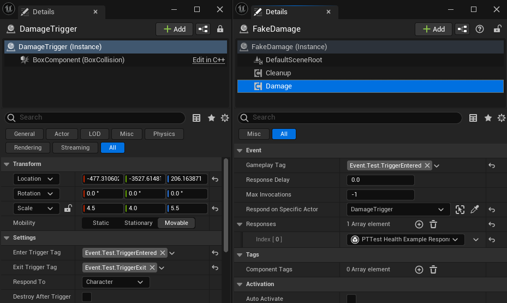Open Blueprint/Add Script in DamageTrigger panel
The width and height of the screenshot is (507, 303).
[x=203, y=29]
